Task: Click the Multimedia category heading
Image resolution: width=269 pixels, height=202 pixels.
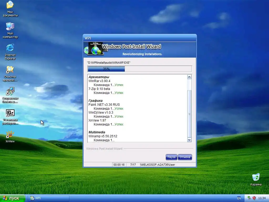Action: coord(97,132)
